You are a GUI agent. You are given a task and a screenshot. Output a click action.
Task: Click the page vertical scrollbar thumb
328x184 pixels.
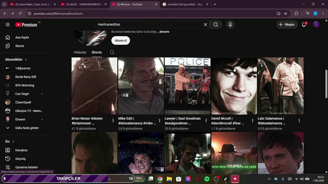[326, 84]
